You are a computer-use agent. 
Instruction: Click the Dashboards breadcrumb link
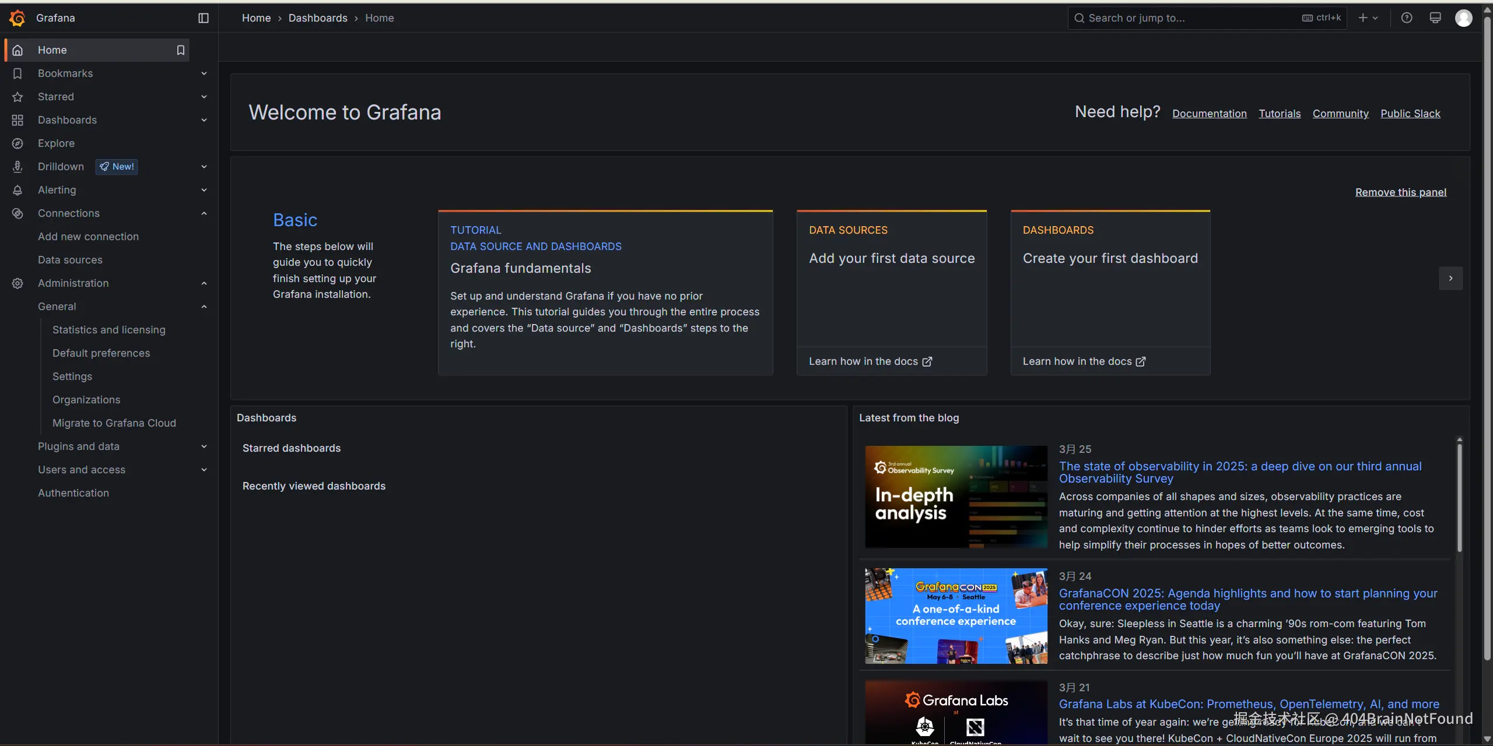click(x=318, y=18)
